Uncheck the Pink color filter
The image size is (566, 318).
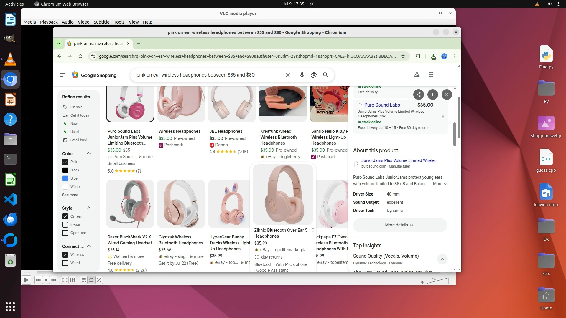coord(65,162)
